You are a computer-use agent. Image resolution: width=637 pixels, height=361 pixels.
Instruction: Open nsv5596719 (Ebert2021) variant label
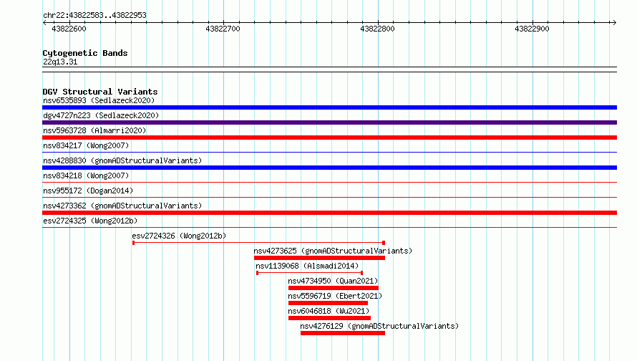pos(335,296)
